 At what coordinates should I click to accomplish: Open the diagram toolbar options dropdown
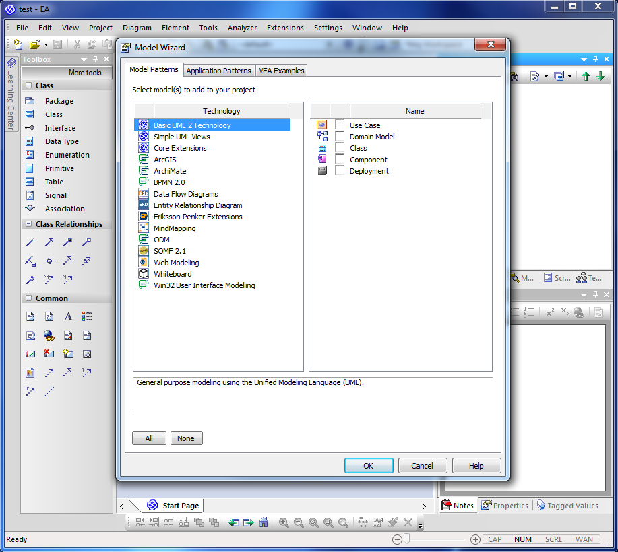point(420,526)
